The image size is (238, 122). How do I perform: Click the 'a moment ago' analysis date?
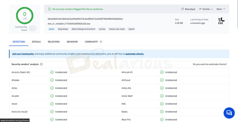[x=197, y=23]
